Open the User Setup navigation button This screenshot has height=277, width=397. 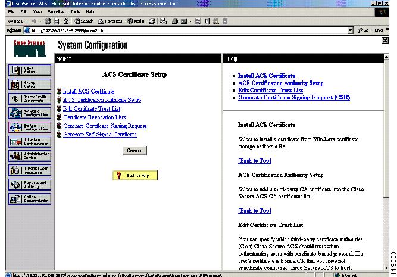click(x=30, y=70)
